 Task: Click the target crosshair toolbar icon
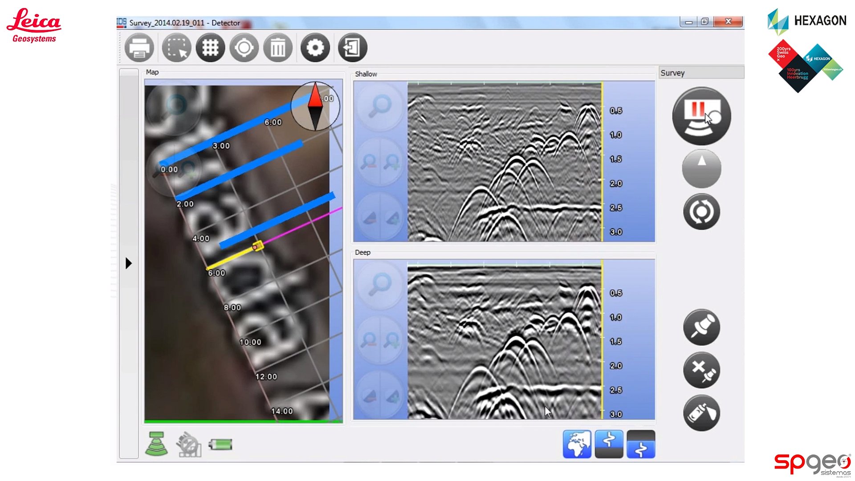(244, 48)
